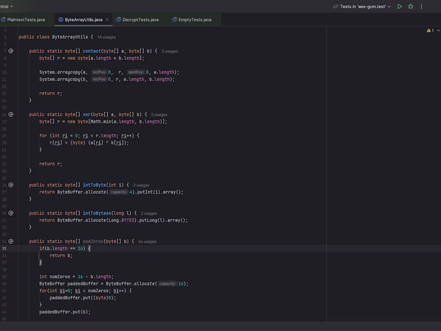The height and width of the screenshot is (331, 441).
Task: Click the 'no usages' hint on padZeros
Action: 147,242
